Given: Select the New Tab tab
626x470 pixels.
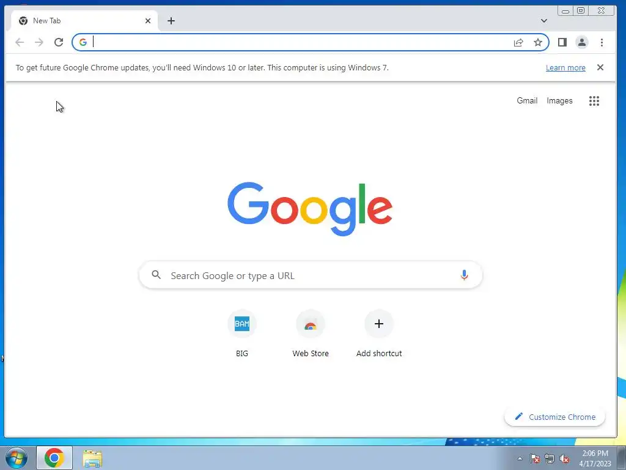Looking at the screenshot, I should (x=84, y=21).
